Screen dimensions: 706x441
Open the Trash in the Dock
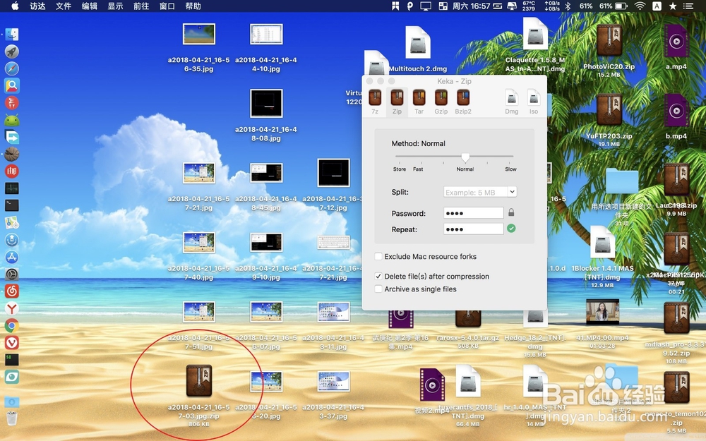12,418
